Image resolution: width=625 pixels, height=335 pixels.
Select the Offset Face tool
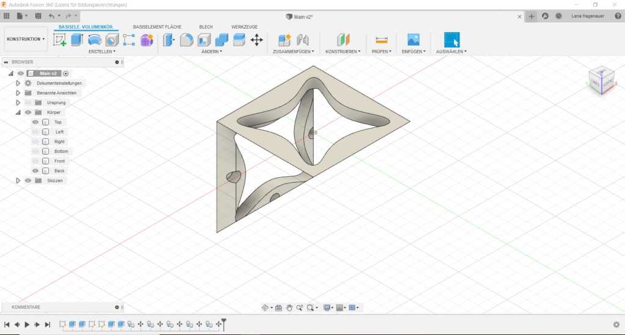click(239, 40)
